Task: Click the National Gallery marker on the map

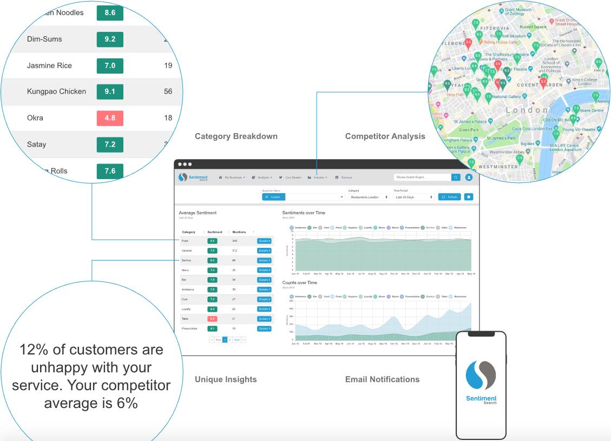Action: tap(524, 96)
